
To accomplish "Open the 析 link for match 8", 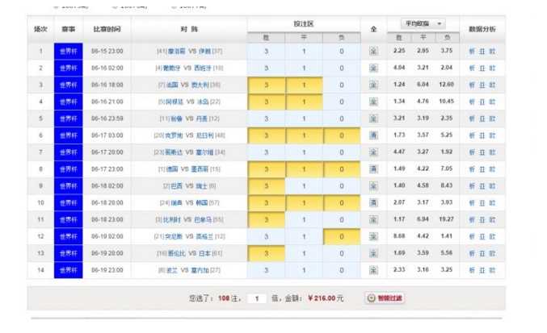I will pos(472,169).
